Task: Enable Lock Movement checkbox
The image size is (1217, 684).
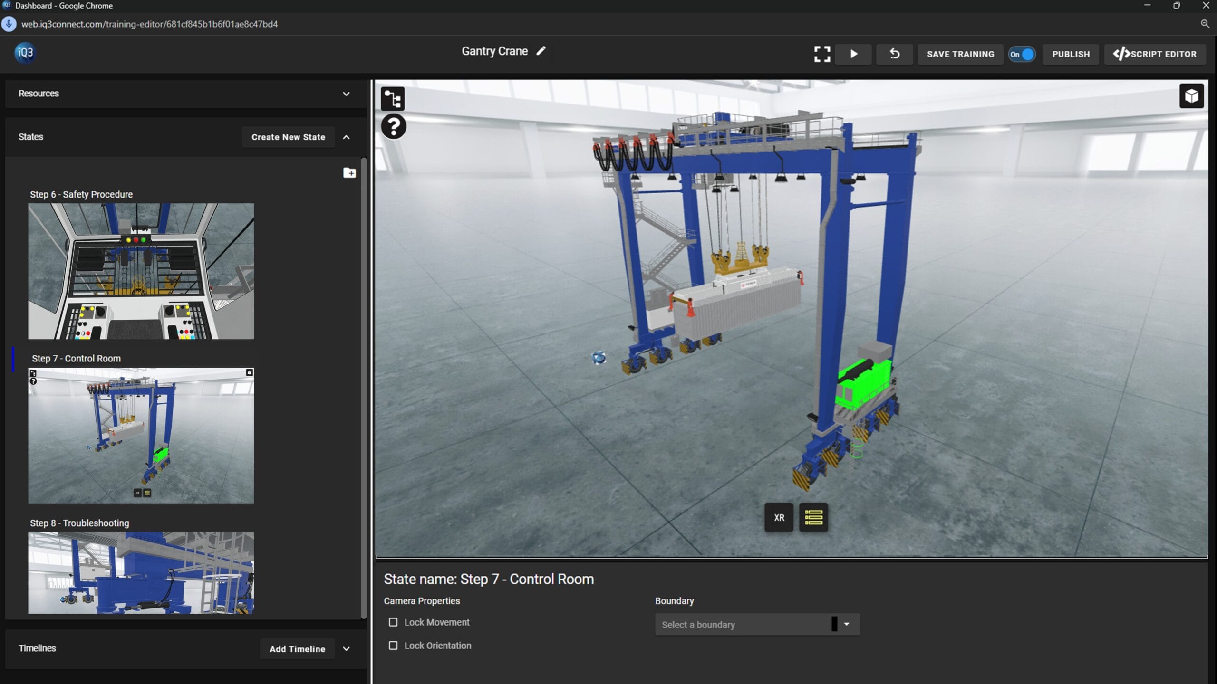Action: pos(393,622)
